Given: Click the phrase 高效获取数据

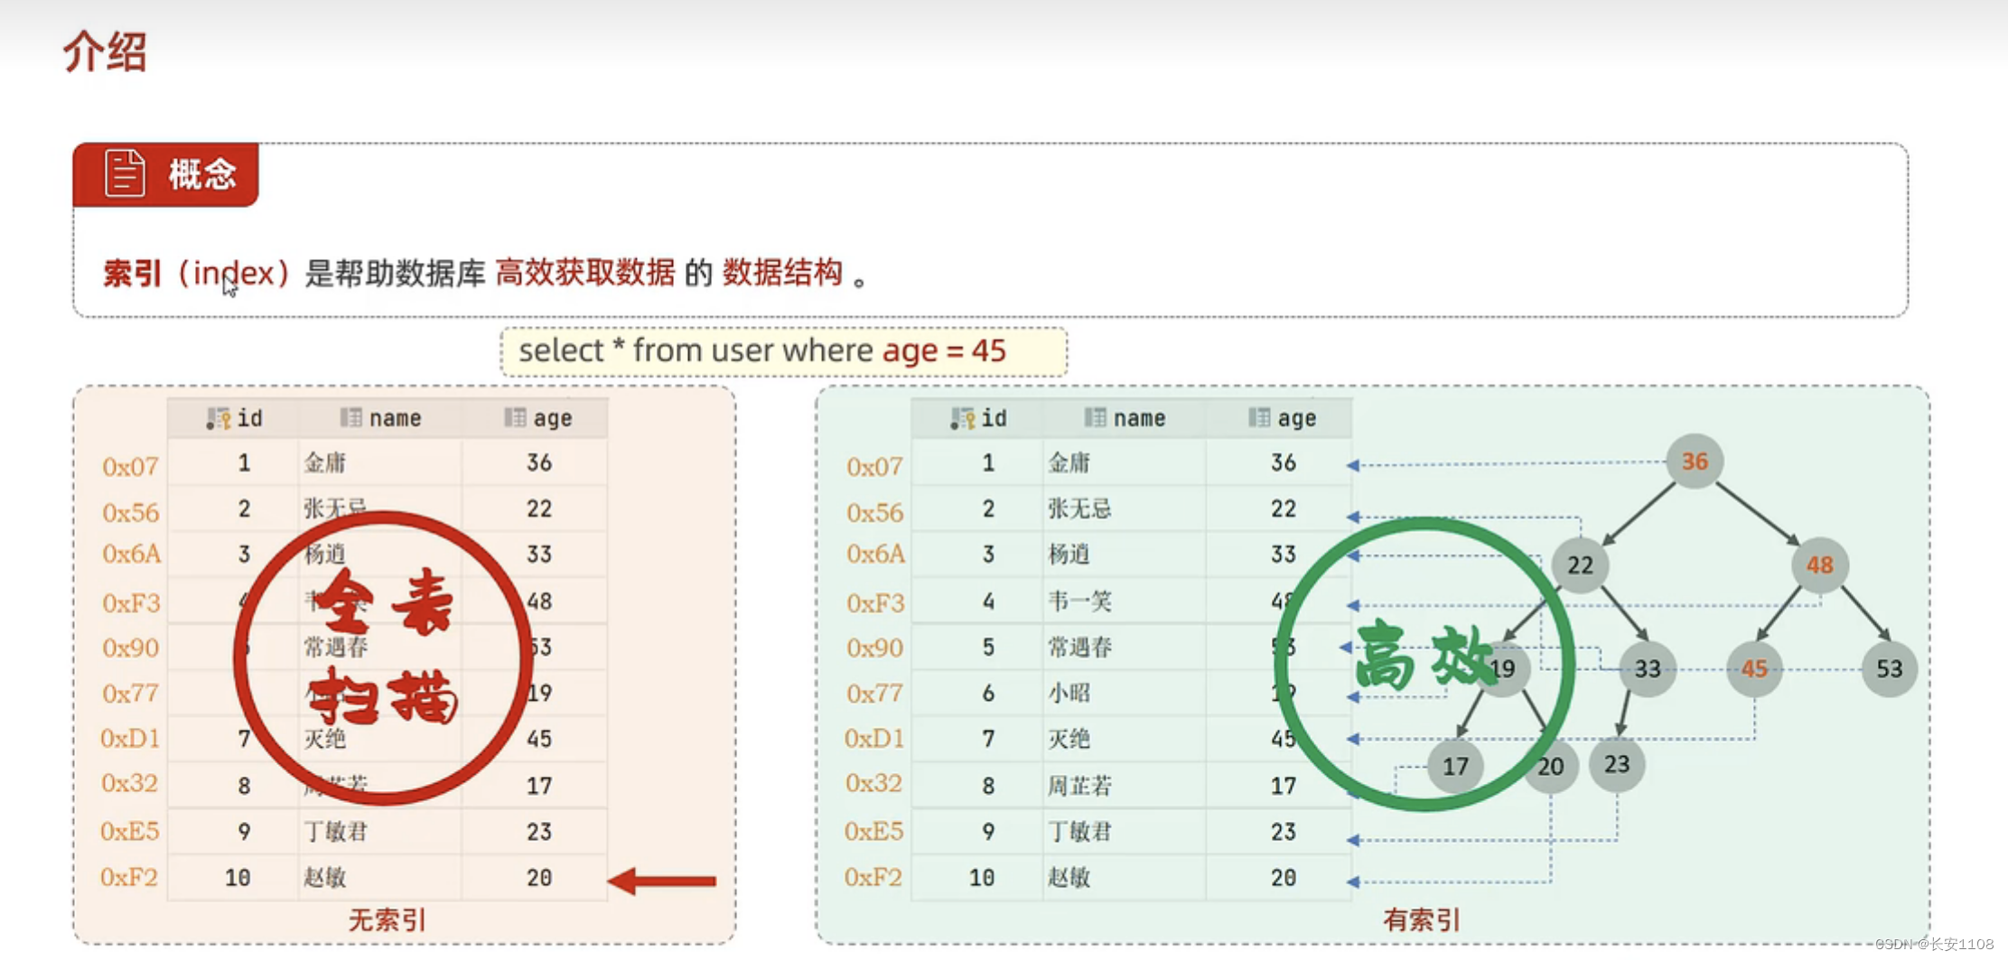Looking at the screenshot, I should click(x=585, y=272).
